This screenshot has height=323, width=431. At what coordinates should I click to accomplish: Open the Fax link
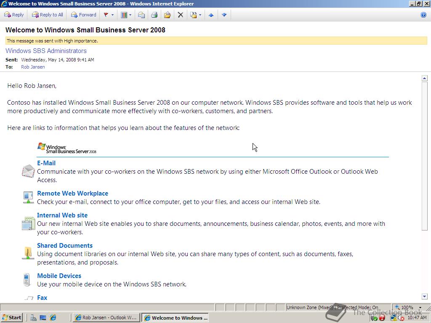pyautogui.click(x=42, y=298)
